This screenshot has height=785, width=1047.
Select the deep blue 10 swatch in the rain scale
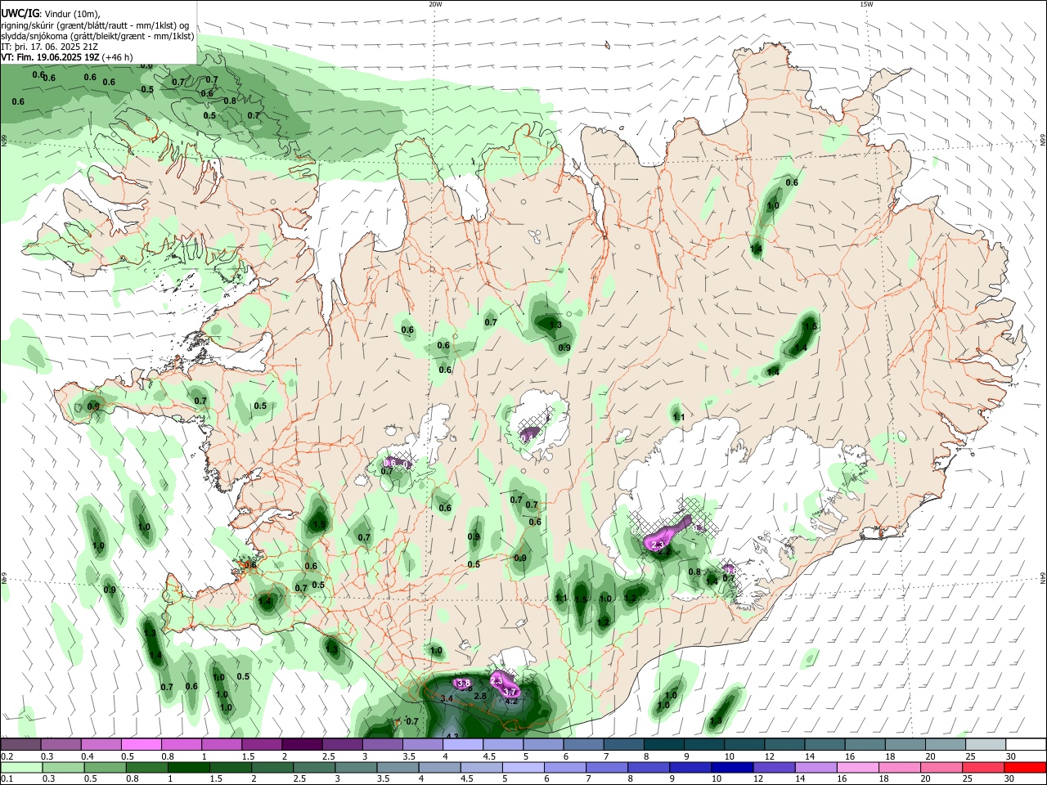[x=732, y=768]
